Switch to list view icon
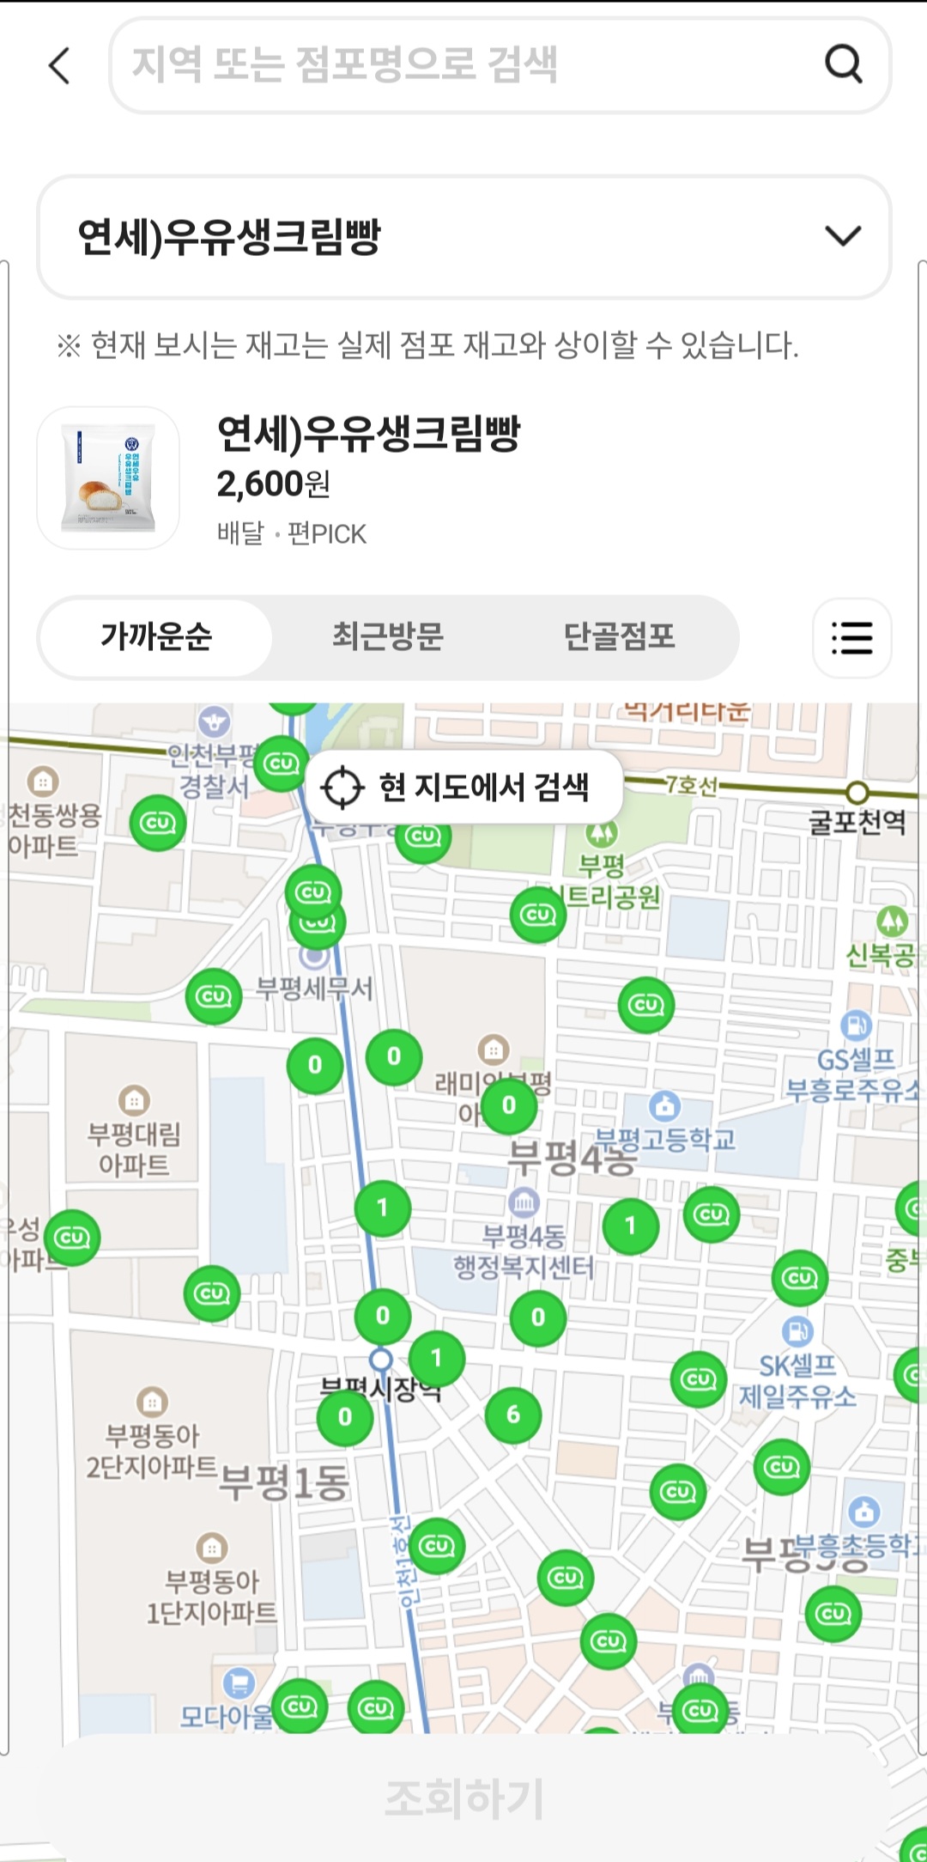The height and width of the screenshot is (1862, 927). pyautogui.click(x=852, y=638)
